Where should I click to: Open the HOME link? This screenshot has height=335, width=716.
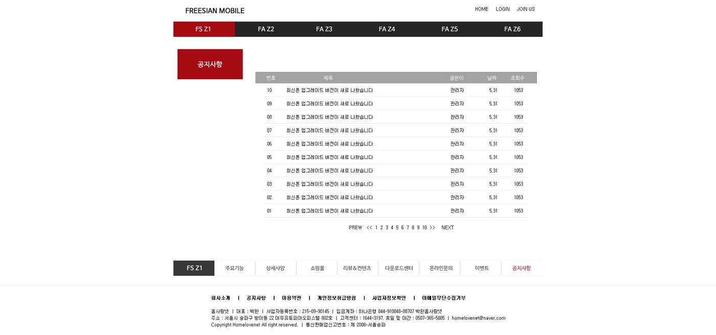coord(481,9)
